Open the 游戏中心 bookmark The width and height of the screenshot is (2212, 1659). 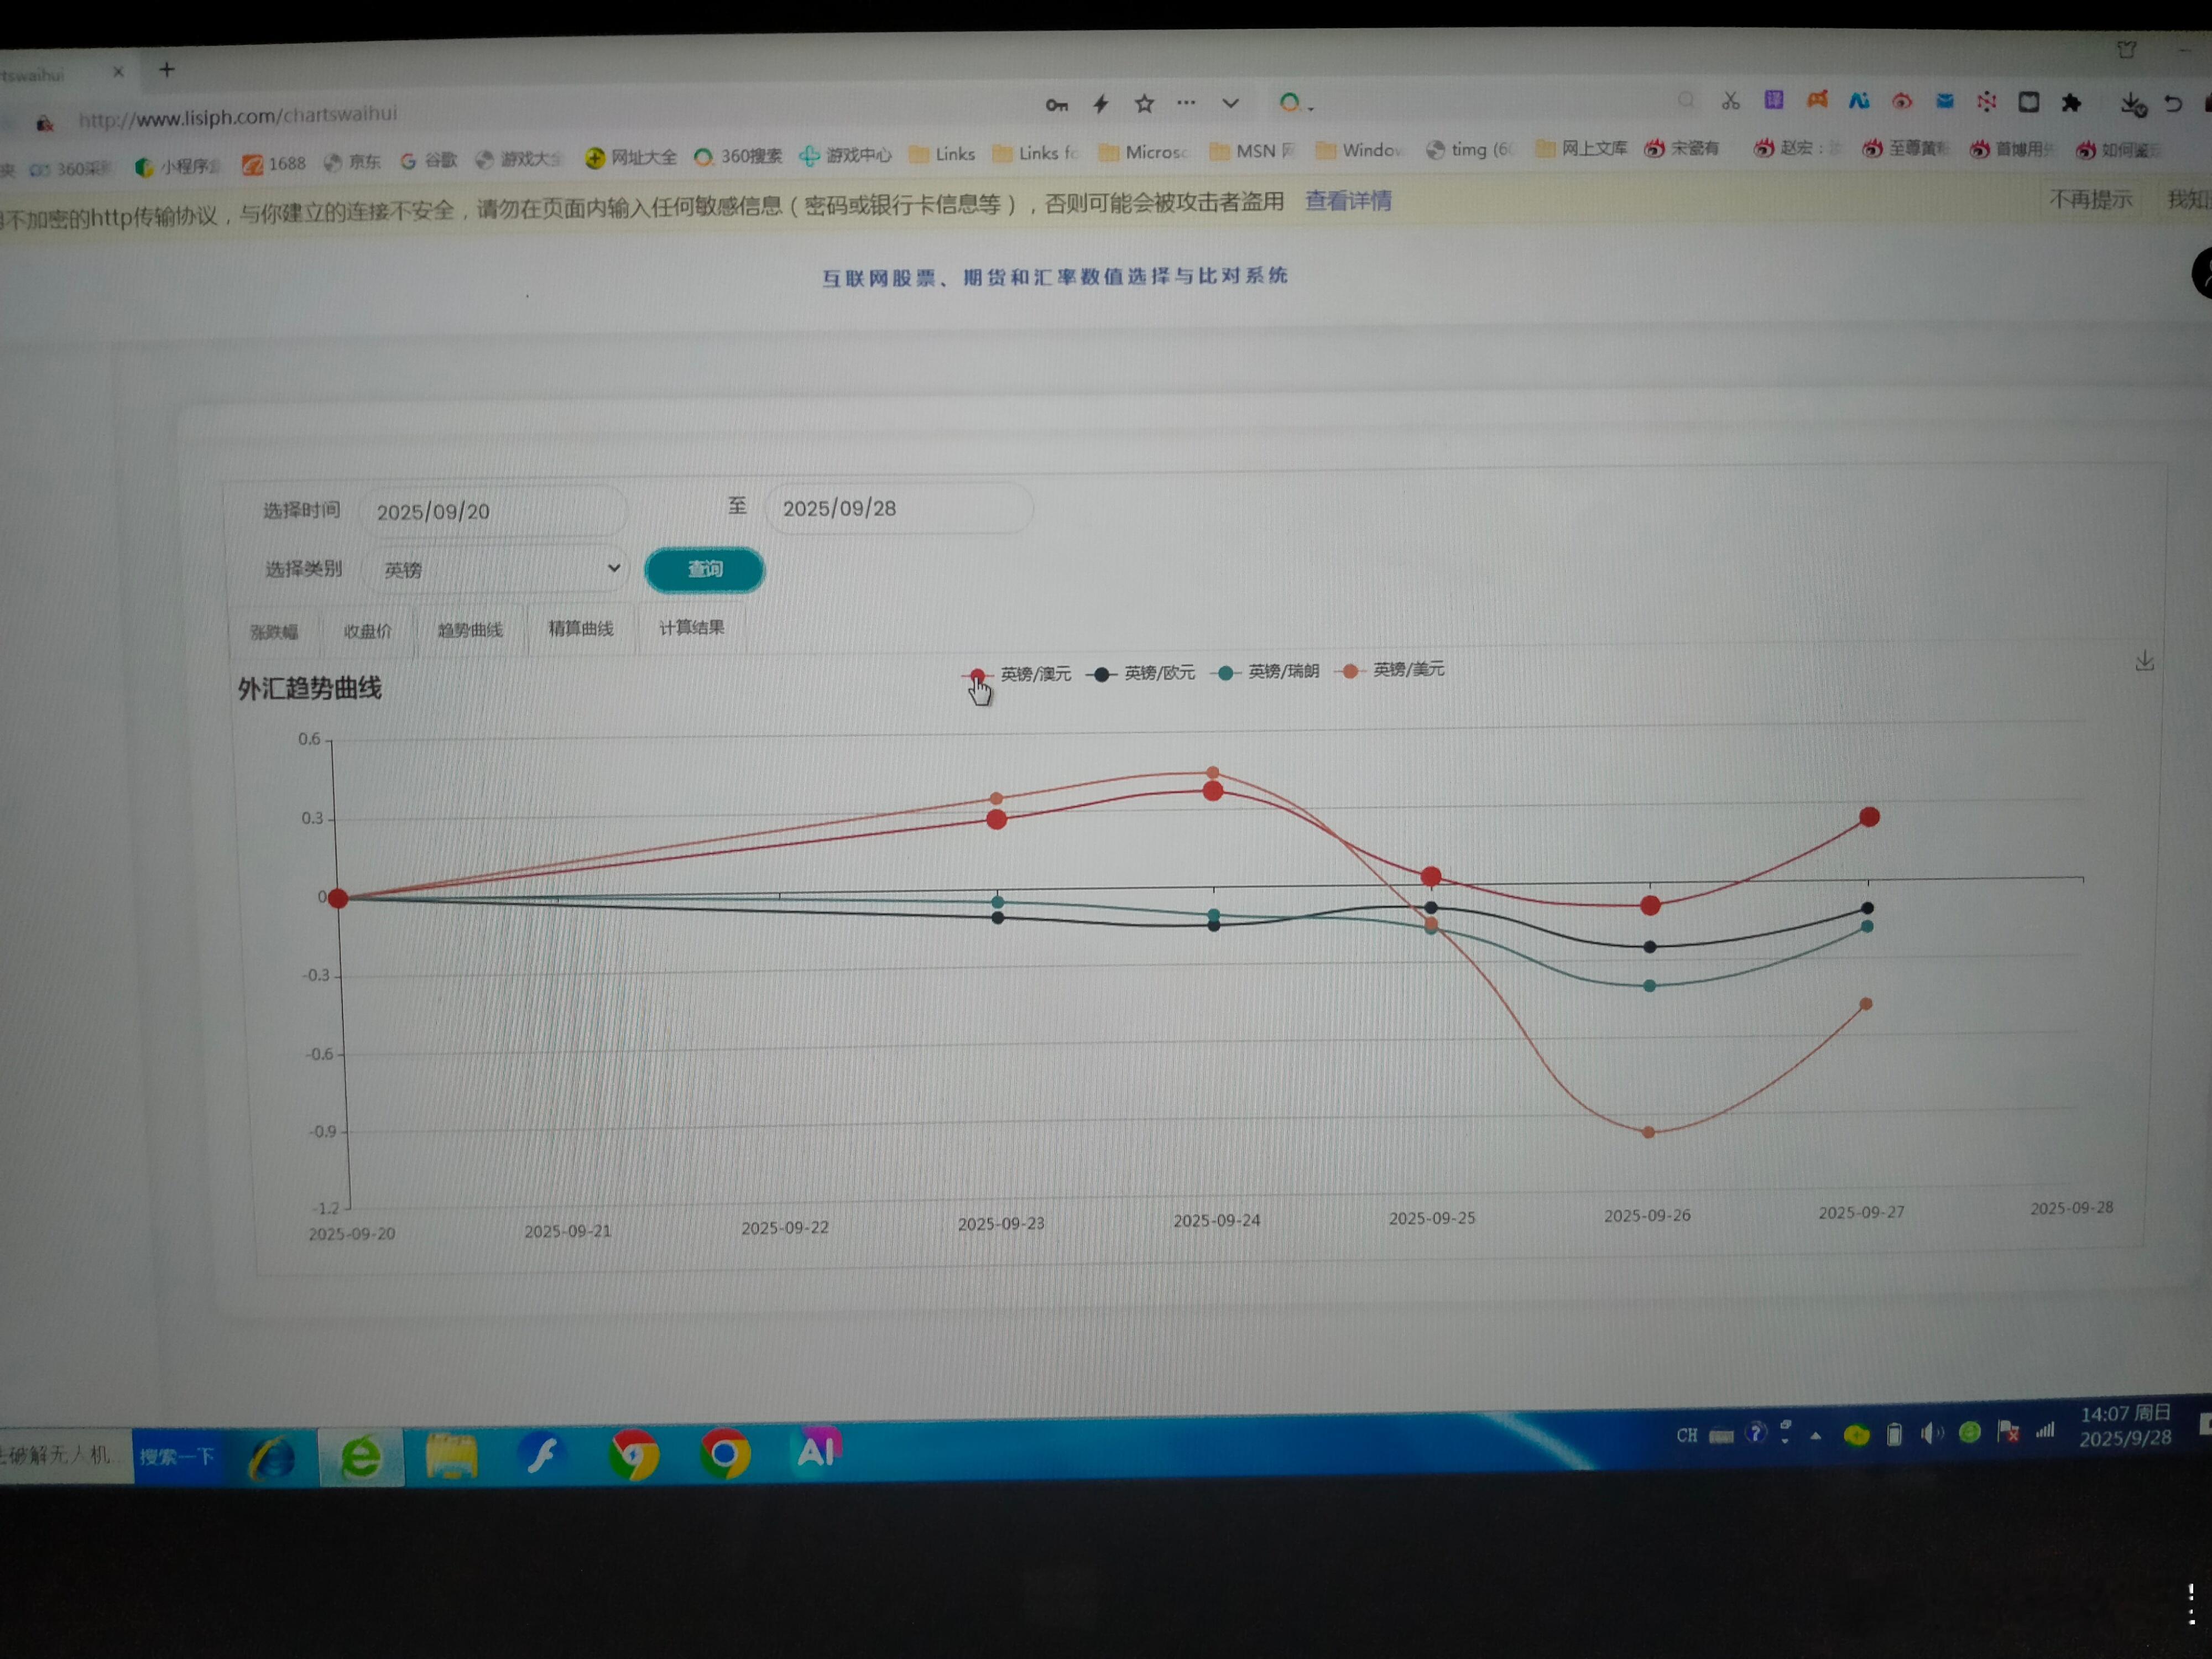846,155
